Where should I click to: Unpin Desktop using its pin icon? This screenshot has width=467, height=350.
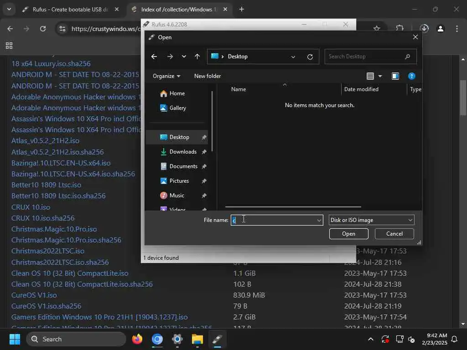tap(204, 137)
